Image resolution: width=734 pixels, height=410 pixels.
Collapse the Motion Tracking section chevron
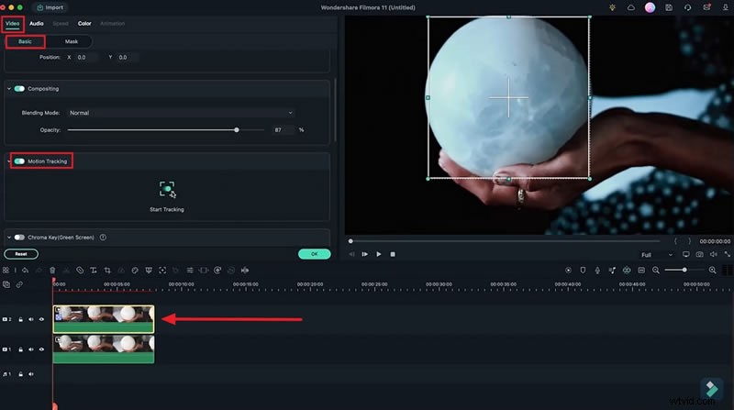pos(9,161)
